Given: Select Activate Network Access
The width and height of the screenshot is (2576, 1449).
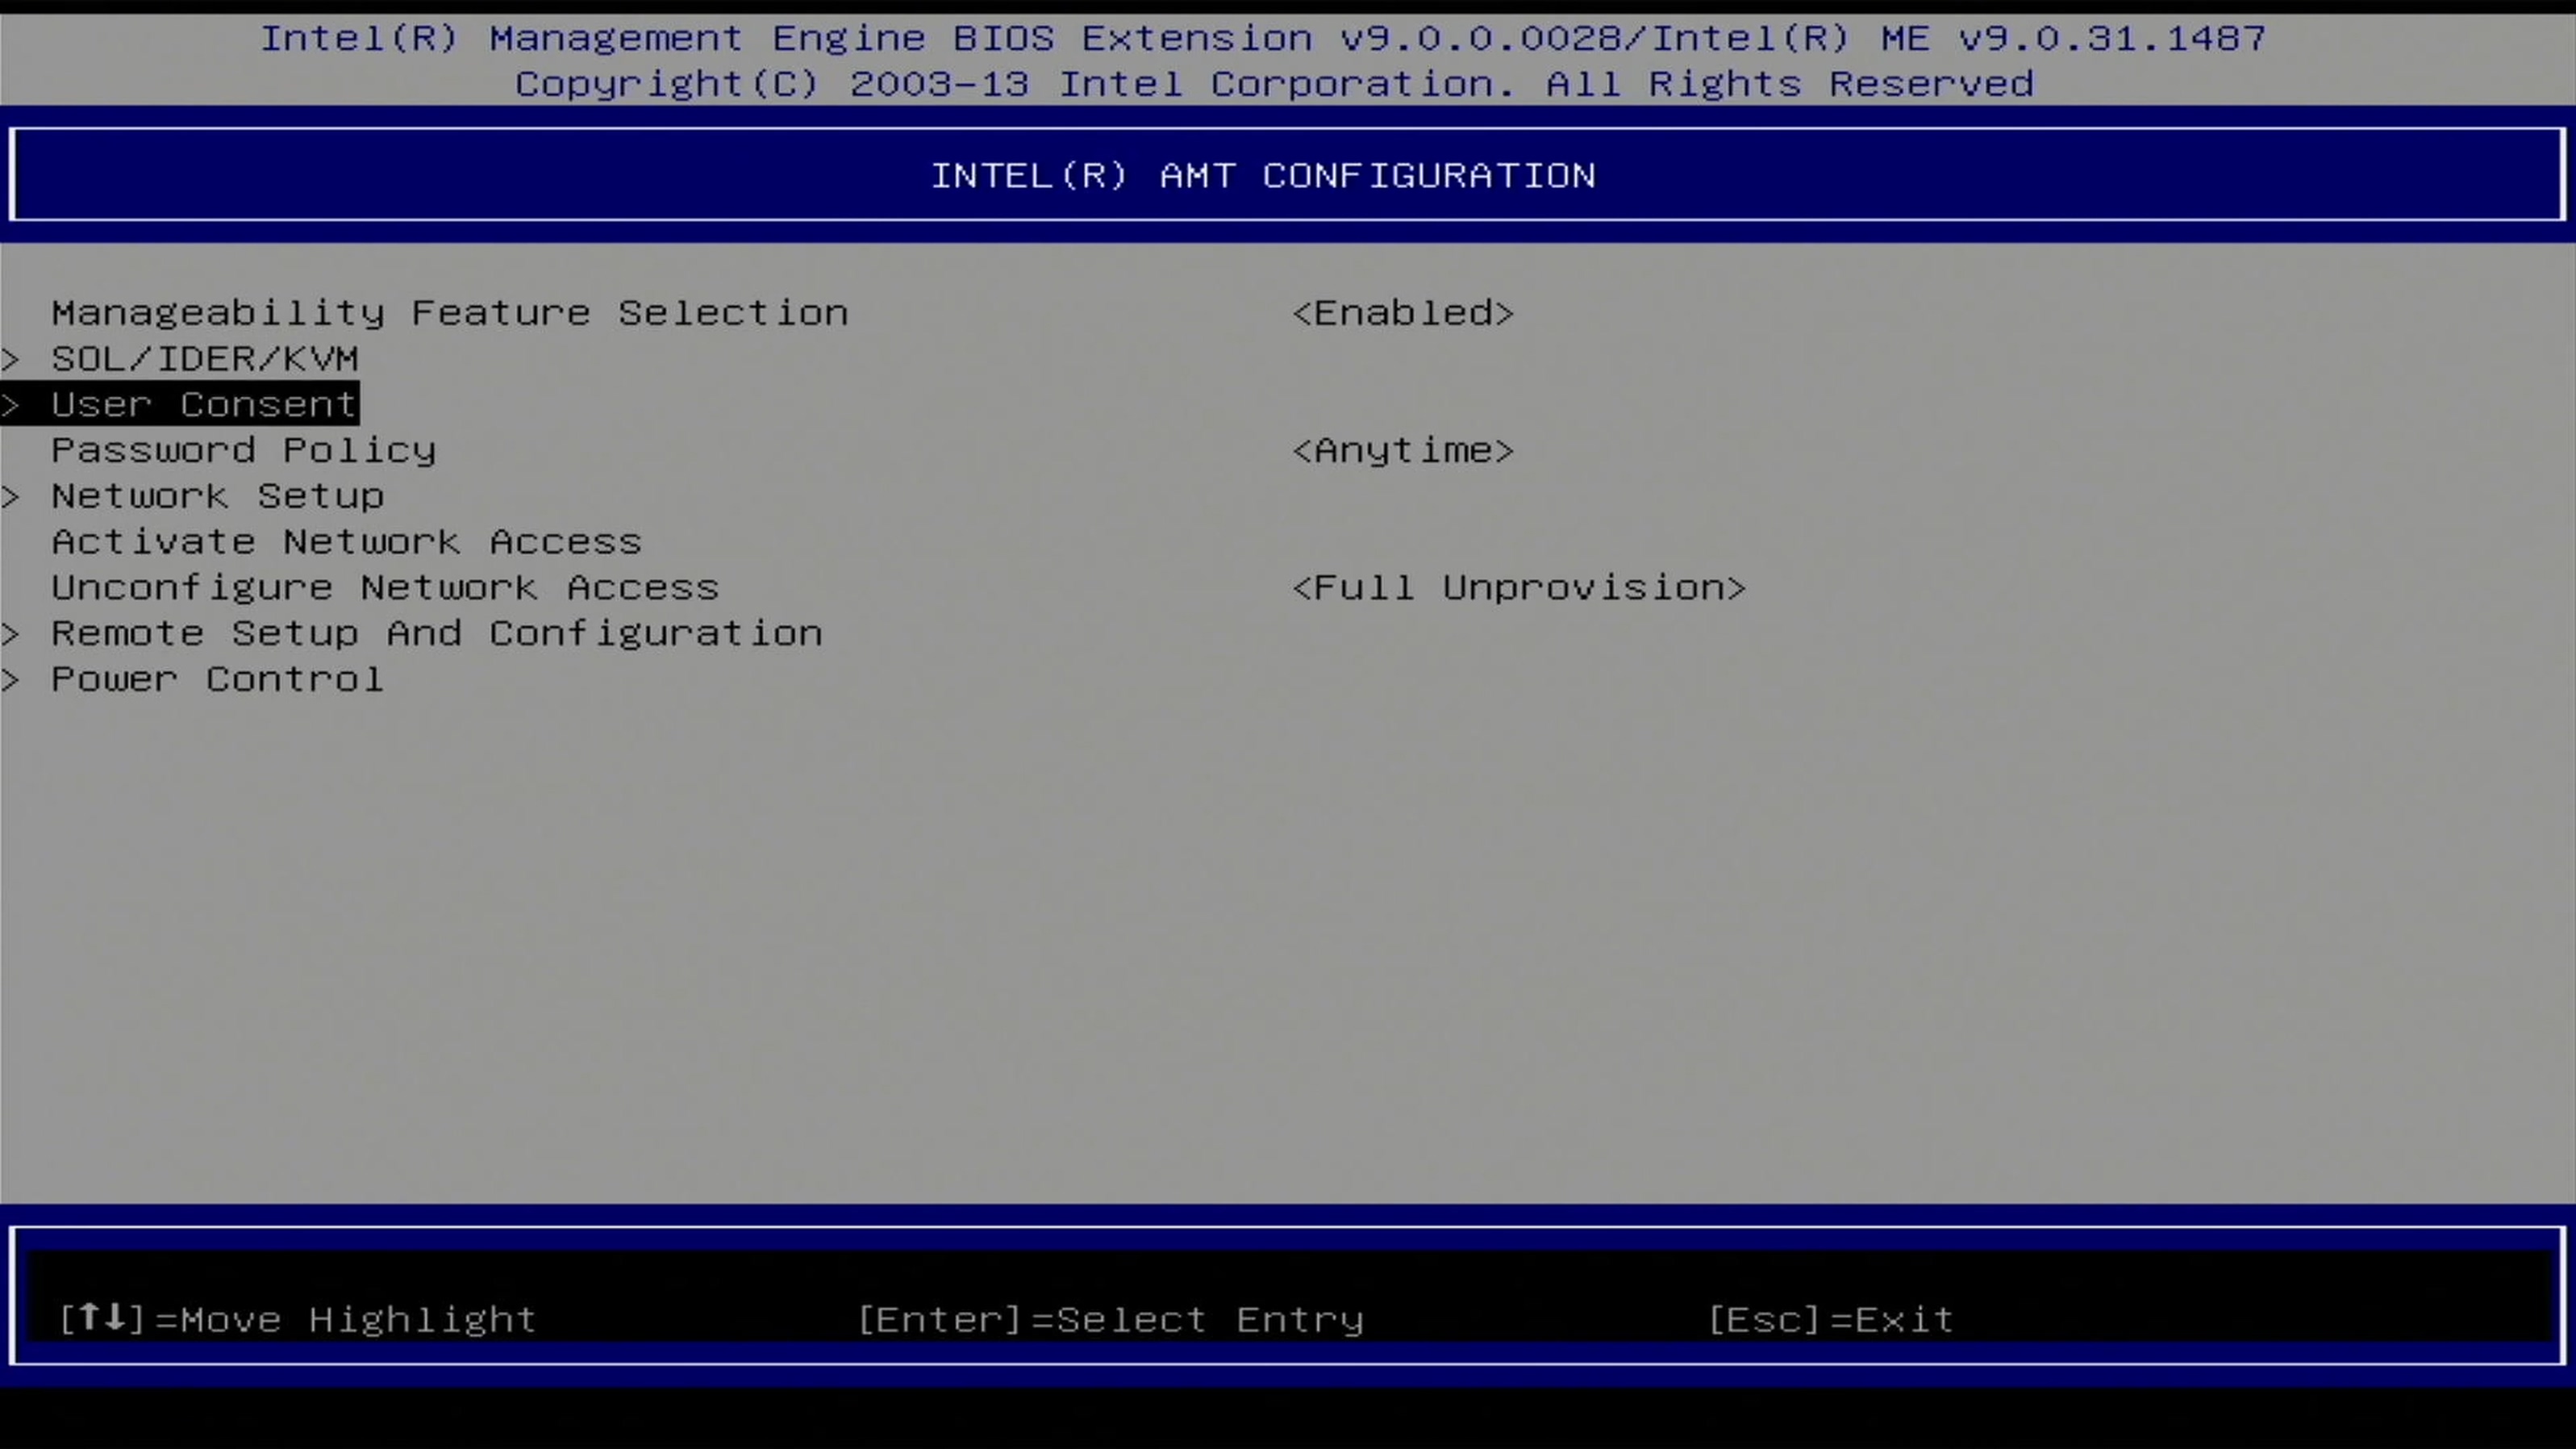Looking at the screenshot, I should (x=346, y=541).
